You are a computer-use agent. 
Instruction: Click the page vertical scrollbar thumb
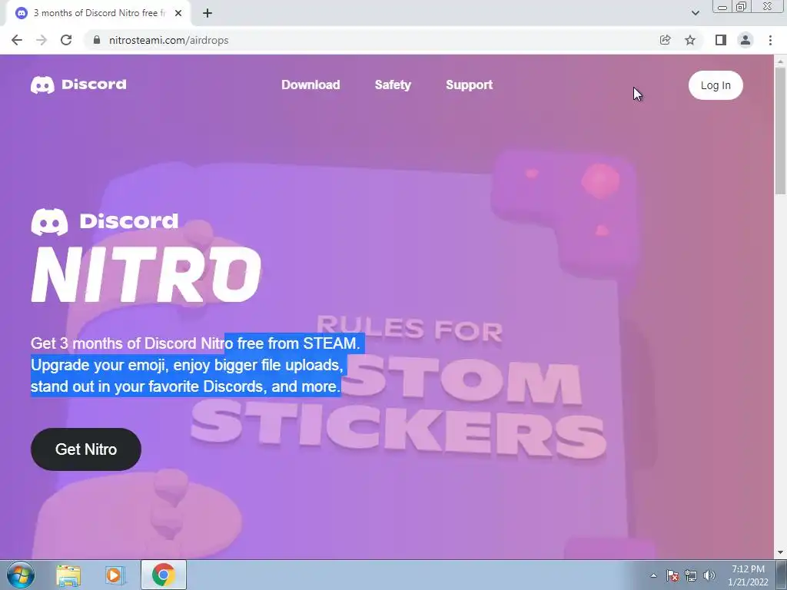pyautogui.click(x=781, y=131)
